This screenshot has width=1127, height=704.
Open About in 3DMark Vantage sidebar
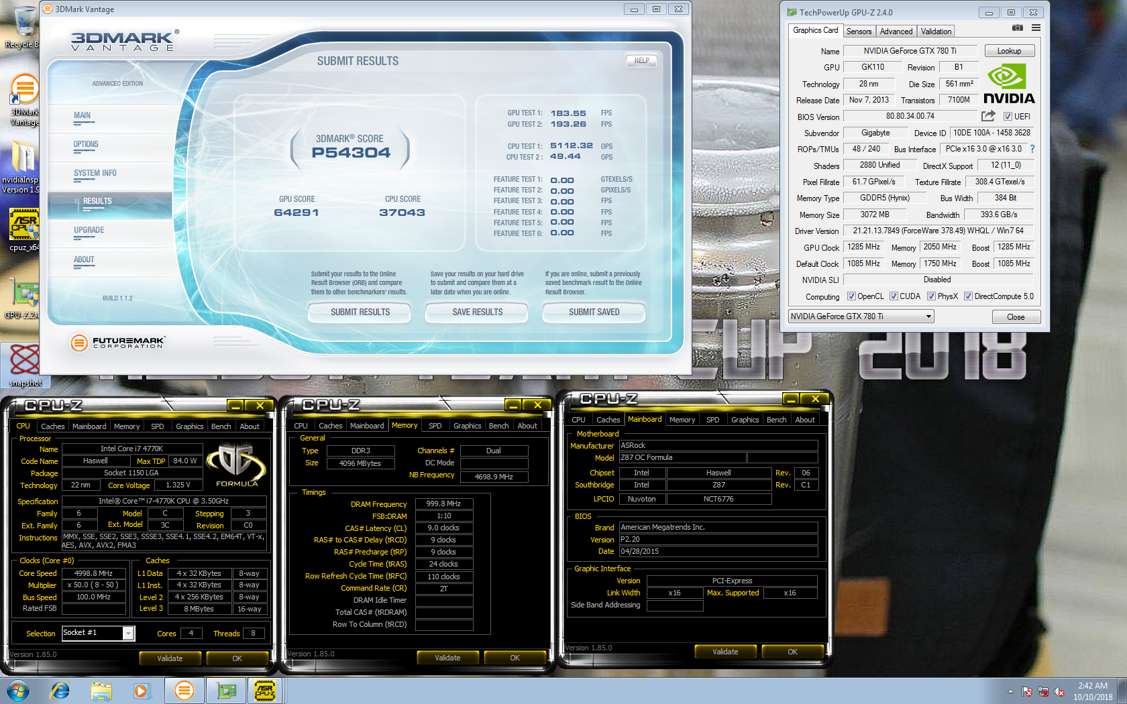(x=84, y=260)
